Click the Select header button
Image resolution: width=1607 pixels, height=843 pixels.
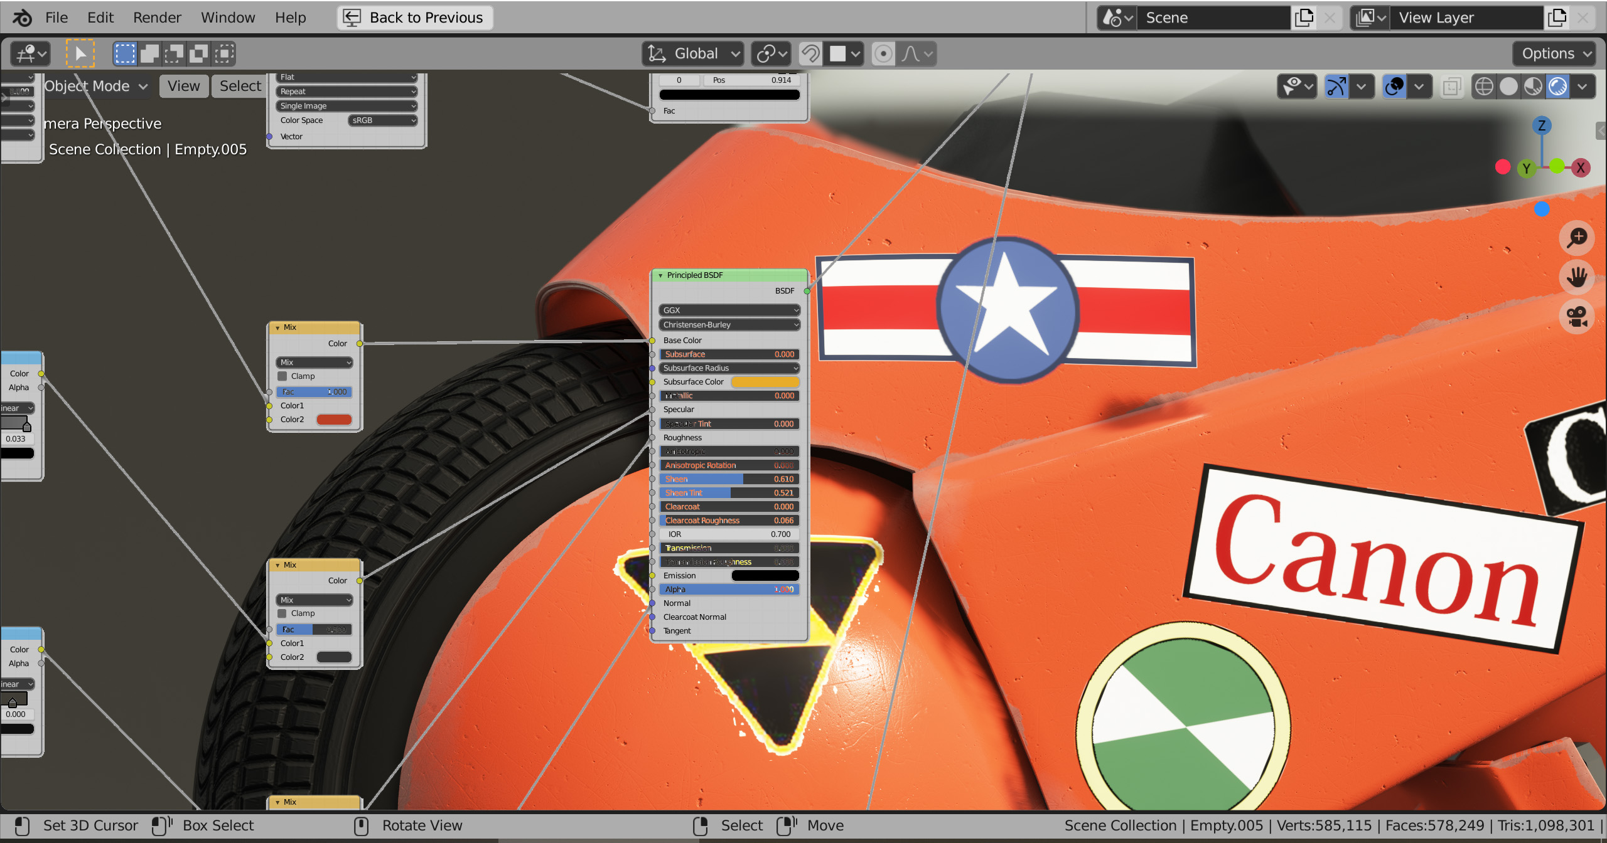coord(240,86)
